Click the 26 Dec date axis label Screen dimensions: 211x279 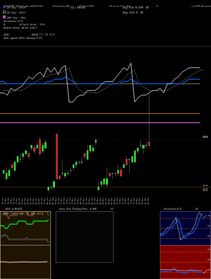(x=148, y=201)
